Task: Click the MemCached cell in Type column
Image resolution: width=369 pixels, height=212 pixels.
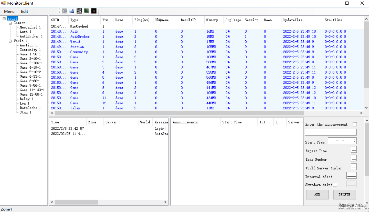Action: click(x=79, y=26)
